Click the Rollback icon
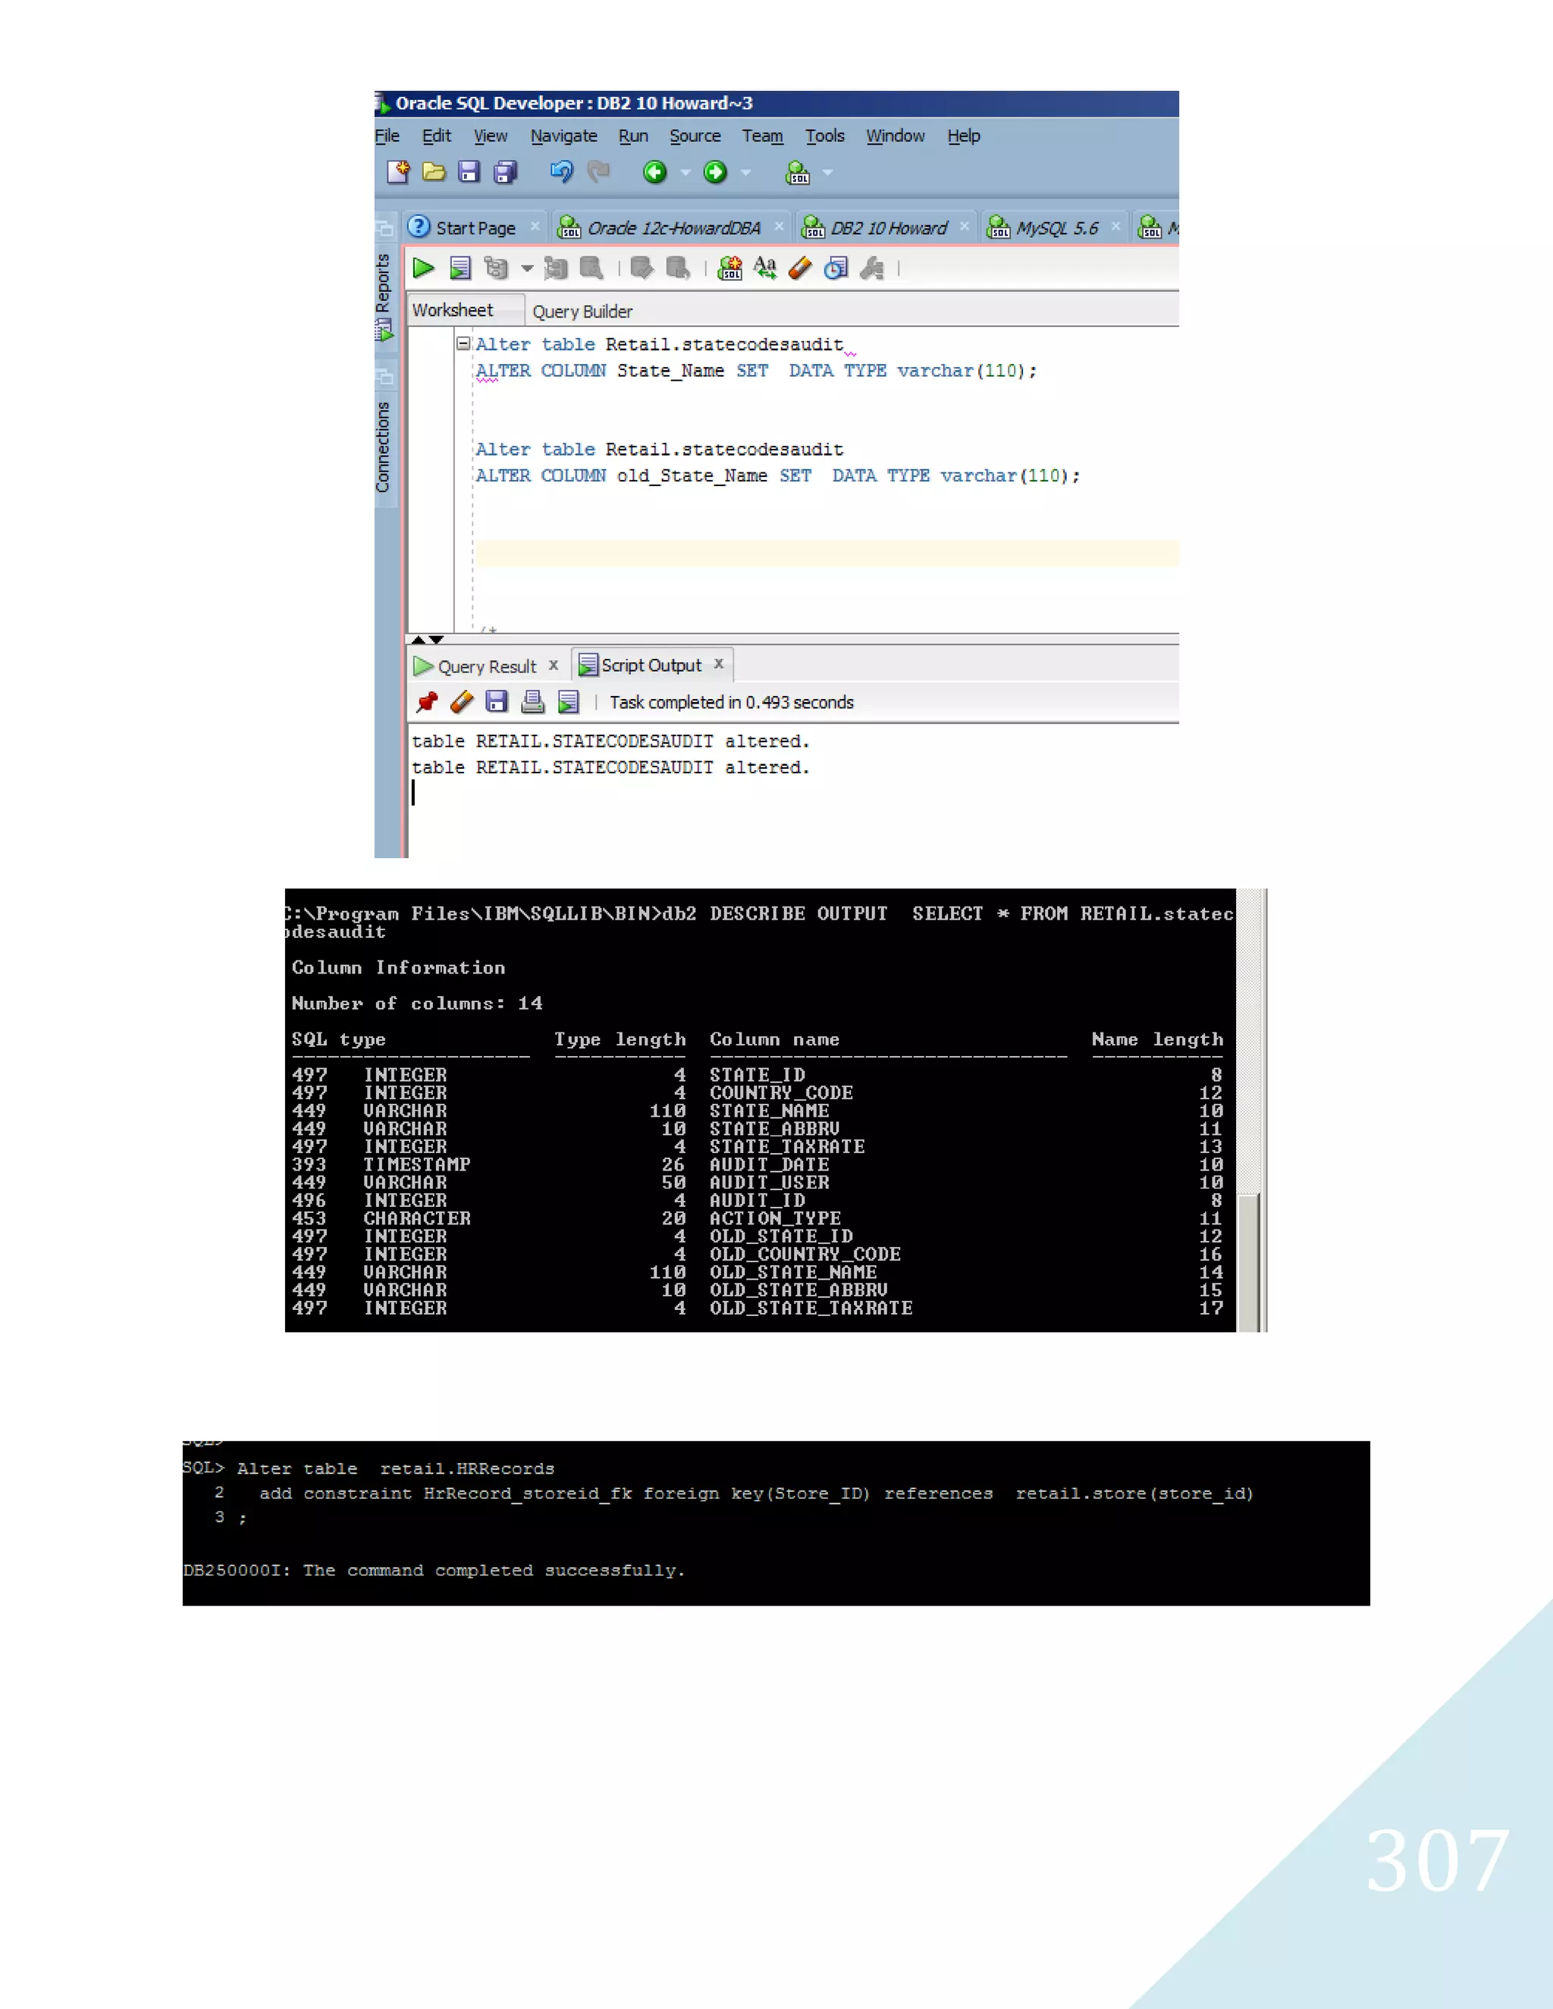1553x2009 pixels. [x=678, y=268]
